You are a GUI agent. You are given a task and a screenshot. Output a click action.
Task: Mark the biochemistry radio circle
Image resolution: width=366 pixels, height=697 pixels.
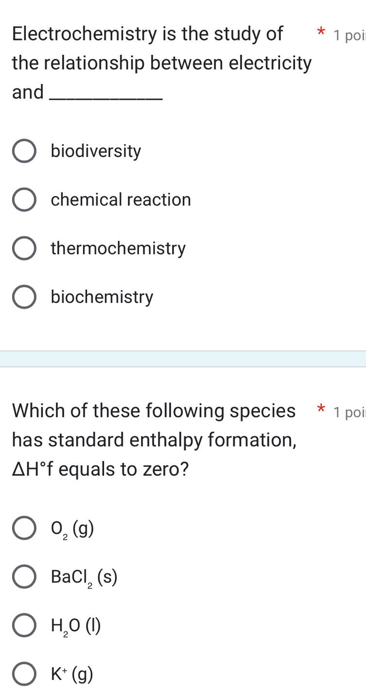pos(24,297)
